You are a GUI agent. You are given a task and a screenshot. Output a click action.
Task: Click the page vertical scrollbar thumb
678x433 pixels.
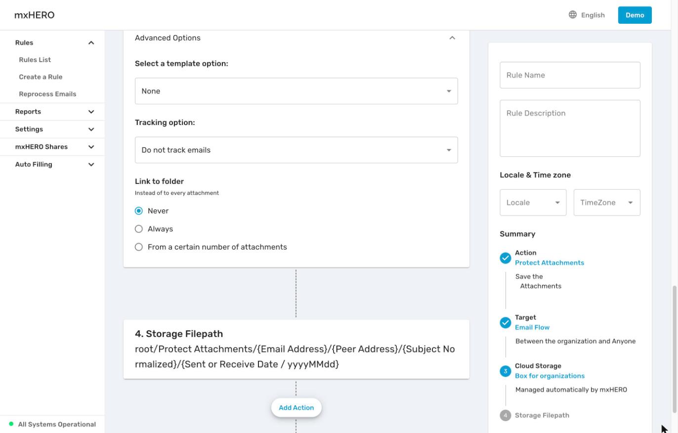click(675, 348)
